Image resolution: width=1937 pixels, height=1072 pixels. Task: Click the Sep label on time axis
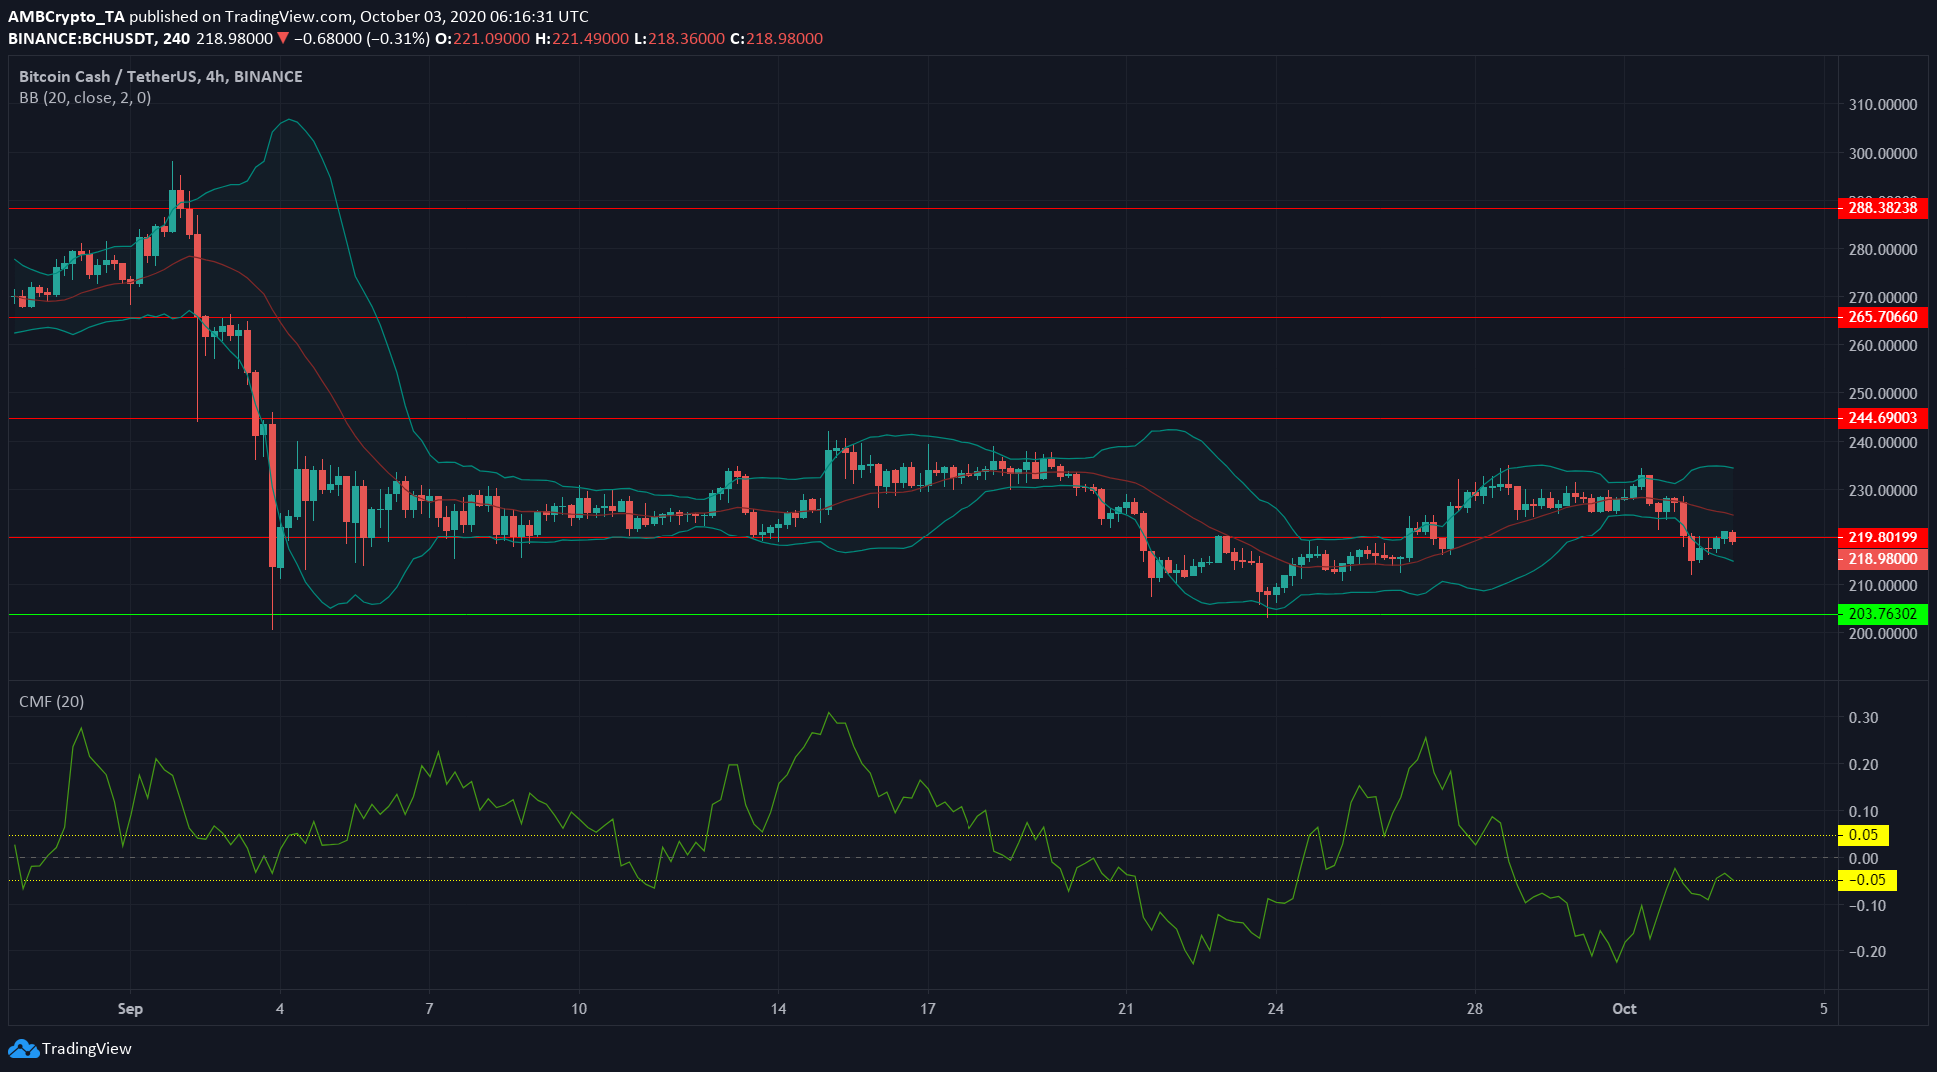tap(130, 1009)
